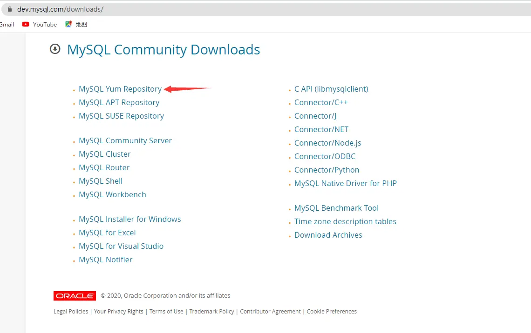This screenshot has width=531, height=333.
Task: Open MySQL for Visual Studio
Action: 121,246
